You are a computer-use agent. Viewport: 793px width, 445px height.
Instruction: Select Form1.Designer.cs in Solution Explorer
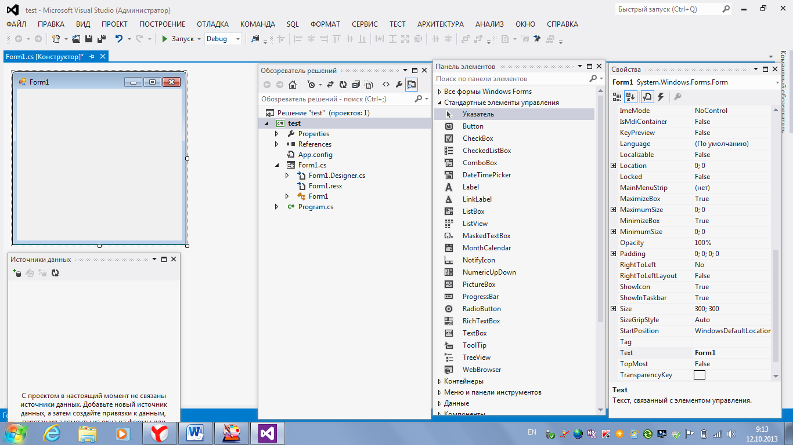[337, 176]
